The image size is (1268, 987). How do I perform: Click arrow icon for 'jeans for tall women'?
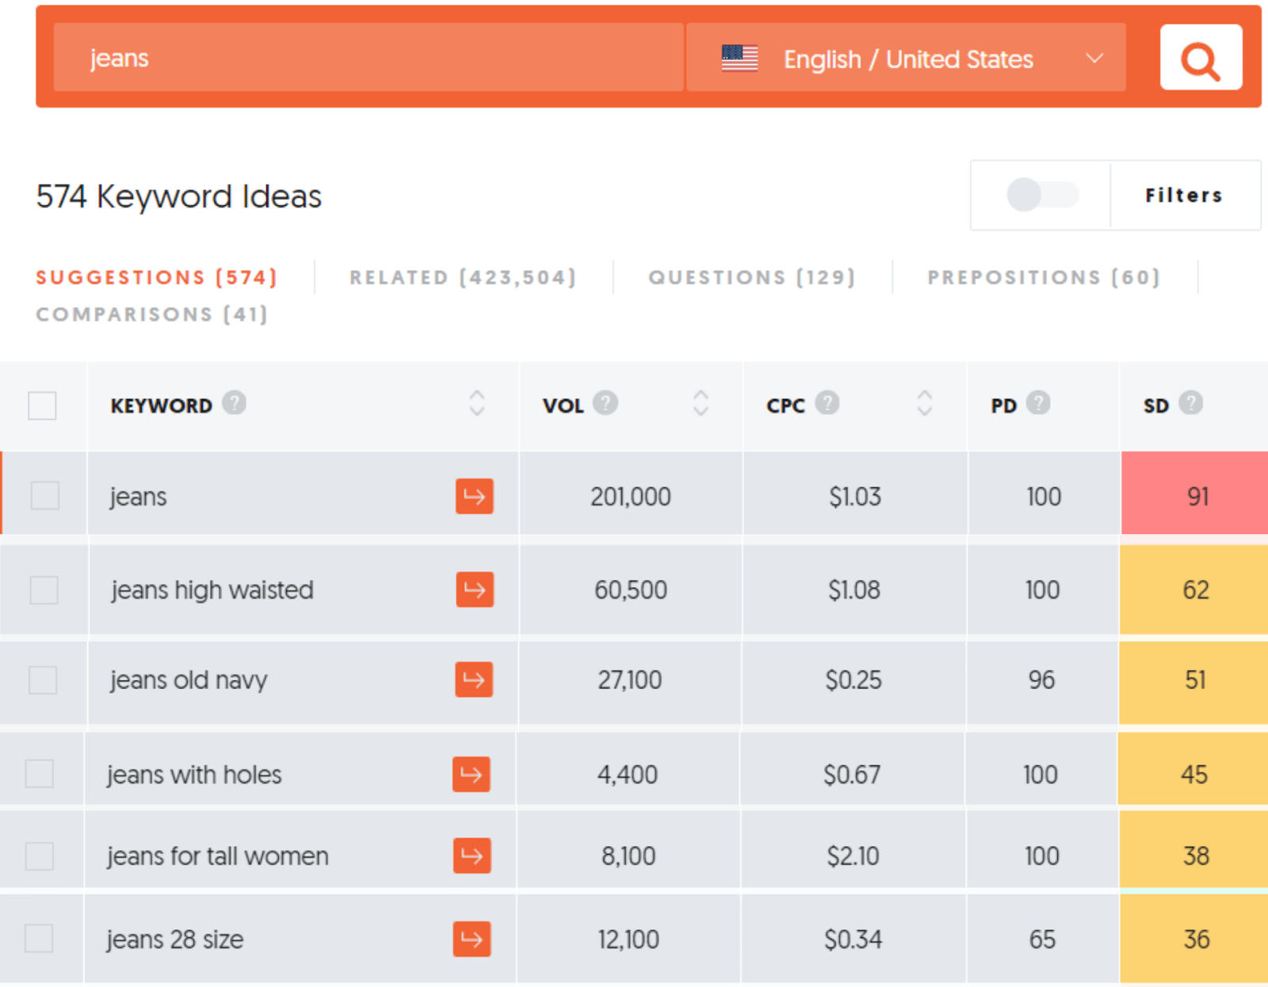click(472, 856)
